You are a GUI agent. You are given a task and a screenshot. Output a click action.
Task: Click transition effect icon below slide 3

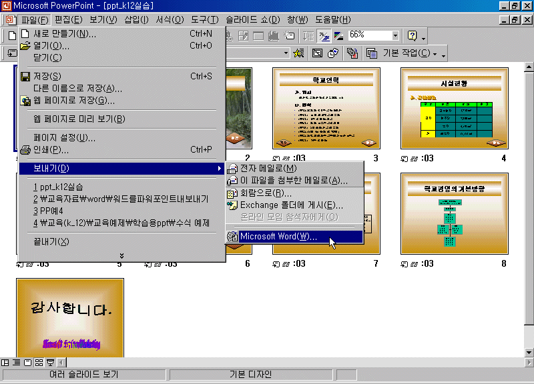click(x=276, y=159)
